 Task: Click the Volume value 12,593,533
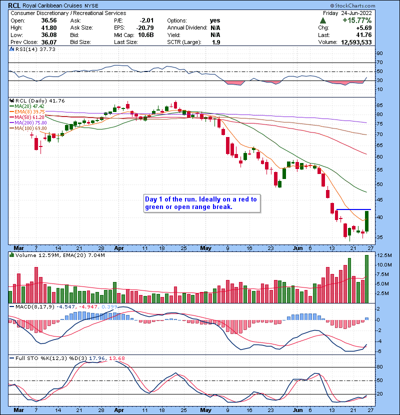pos(356,42)
